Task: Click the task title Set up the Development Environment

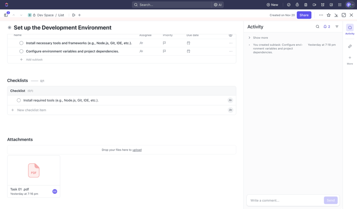Action: pos(62,28)
